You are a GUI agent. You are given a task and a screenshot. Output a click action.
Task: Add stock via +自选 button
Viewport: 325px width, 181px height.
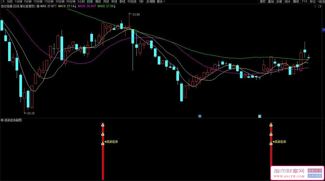pyautogui.click(x=321, y=2)
